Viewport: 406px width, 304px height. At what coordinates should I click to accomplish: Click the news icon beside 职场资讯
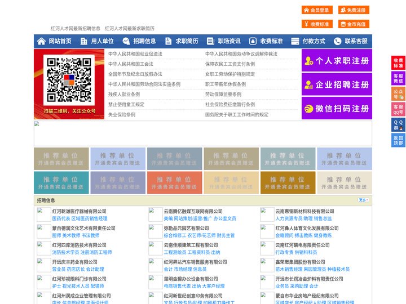click(210, 41)
